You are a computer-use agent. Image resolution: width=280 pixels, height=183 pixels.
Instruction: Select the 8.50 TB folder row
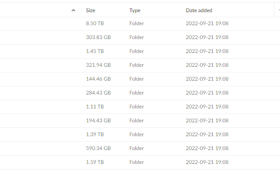(95, 23)
